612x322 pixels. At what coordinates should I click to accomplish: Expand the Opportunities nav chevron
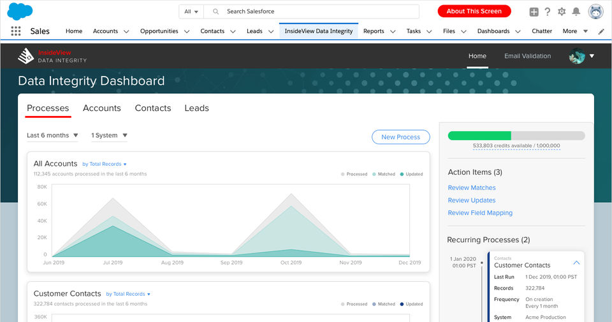click(187, 32)
